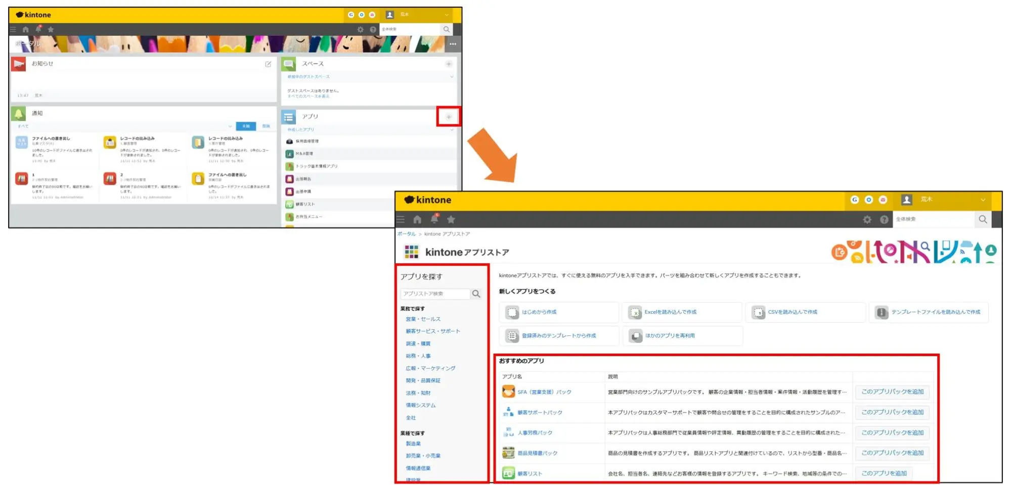Select 営業・セールス category in sidebar
Viewport: 1011px width, 490px height.
[423, 319]
